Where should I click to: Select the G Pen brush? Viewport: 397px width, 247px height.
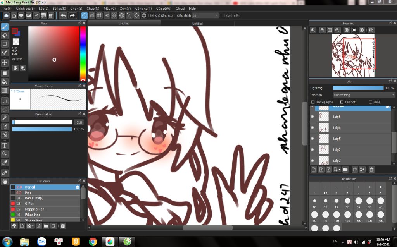pyautogui.click(x=45, y=204)
